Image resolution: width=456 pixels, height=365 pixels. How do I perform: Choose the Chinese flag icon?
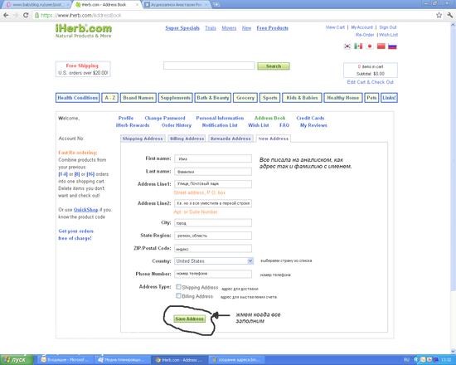381,46
